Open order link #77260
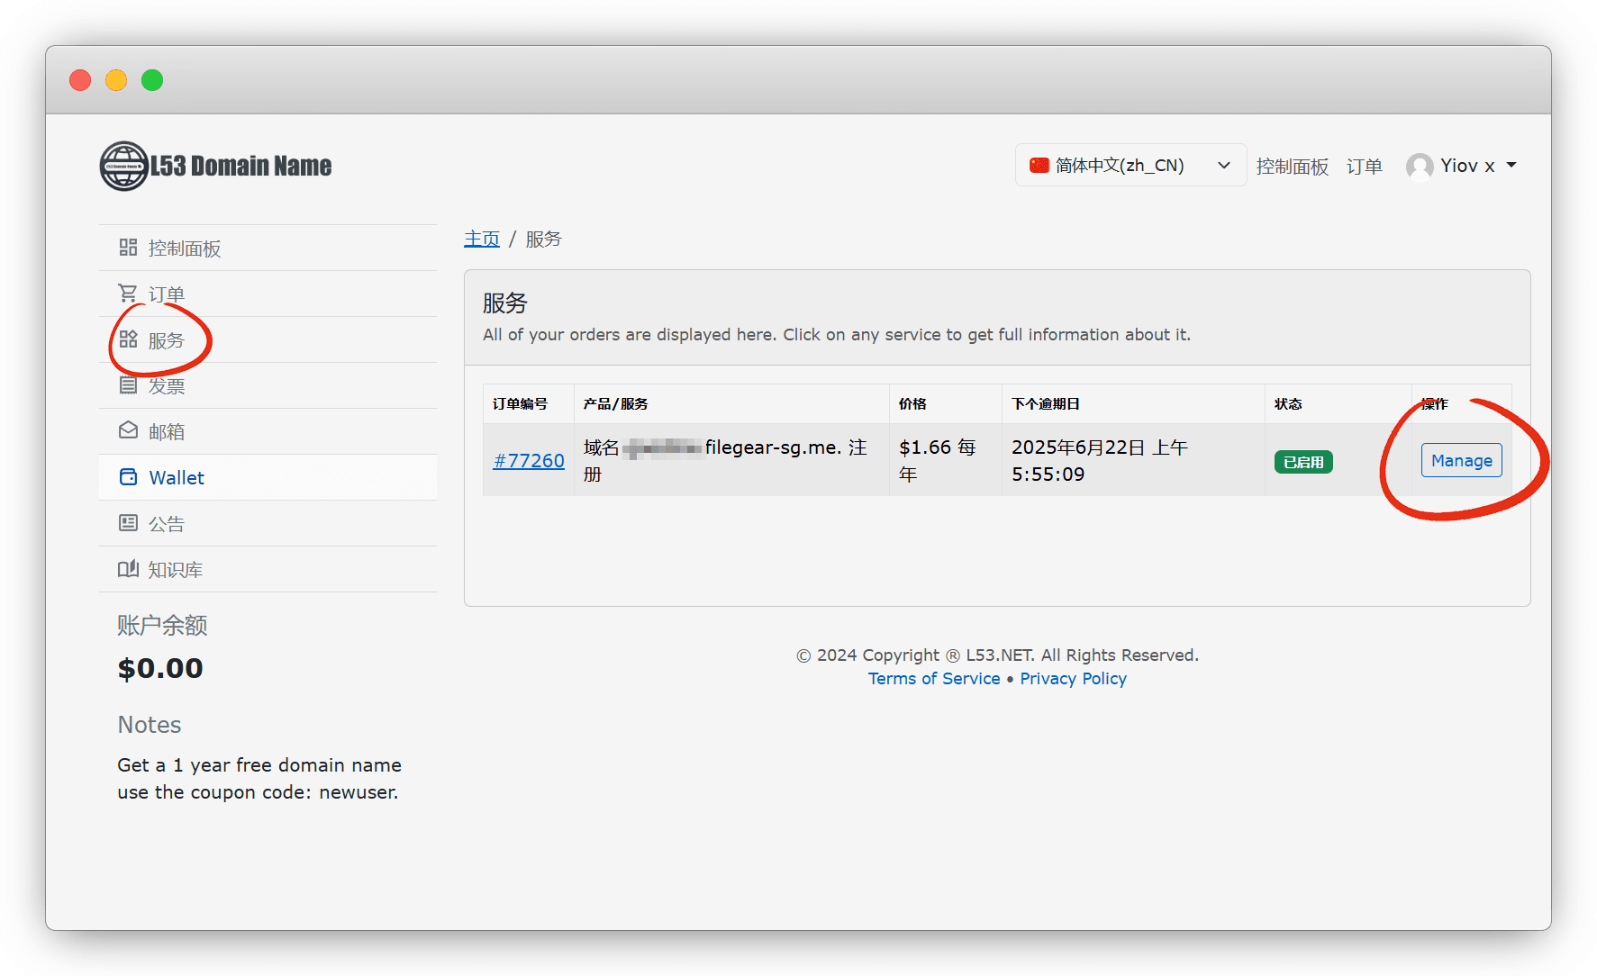The height and width of the screenshot is (976, 1597). click(x=529, y=461)
